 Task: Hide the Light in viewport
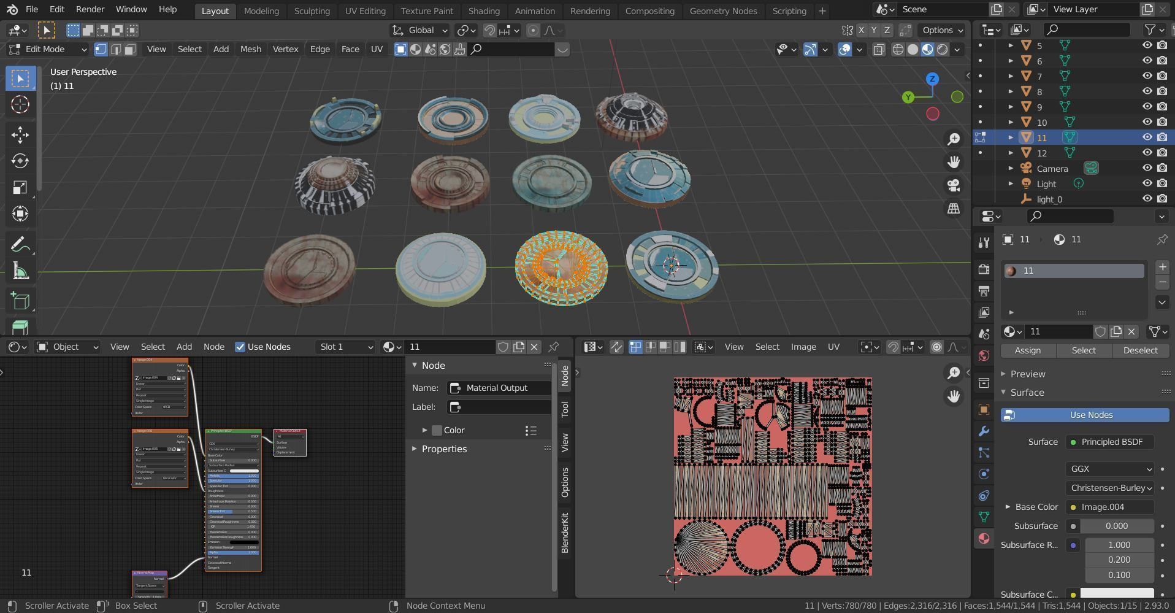coord(1147,183)
